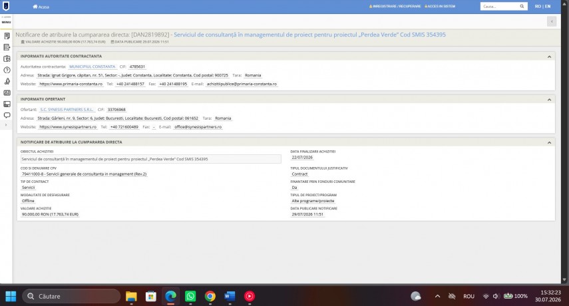This screenshot has height=306, width=569.
Task: Click Valoare achizitie 90.000,00 RON value
Action: point(50,214)
